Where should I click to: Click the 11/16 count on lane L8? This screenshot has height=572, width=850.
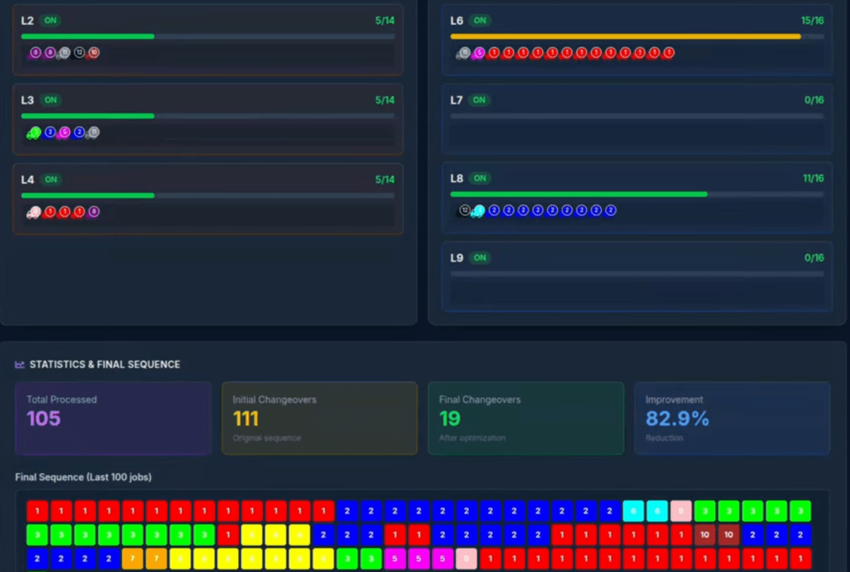point(813,178)
